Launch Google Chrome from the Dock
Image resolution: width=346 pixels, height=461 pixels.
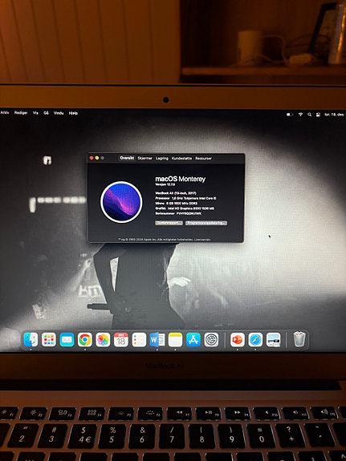(85, 340)
